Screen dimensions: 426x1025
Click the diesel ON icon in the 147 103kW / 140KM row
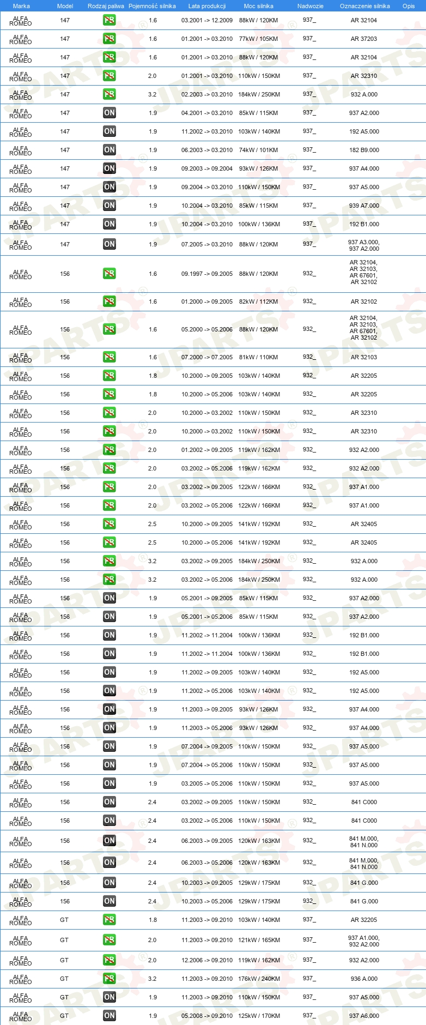(x=109, y=131)
